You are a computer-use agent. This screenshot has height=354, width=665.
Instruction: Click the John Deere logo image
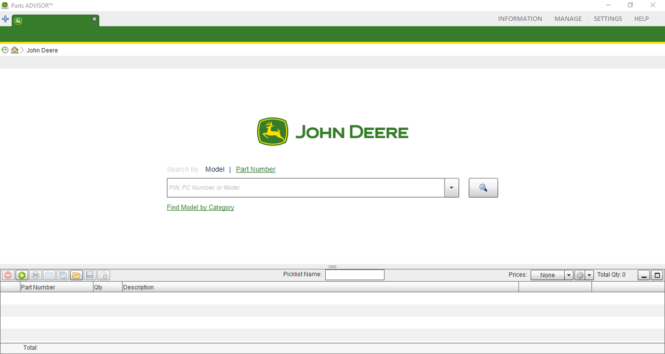332,132
